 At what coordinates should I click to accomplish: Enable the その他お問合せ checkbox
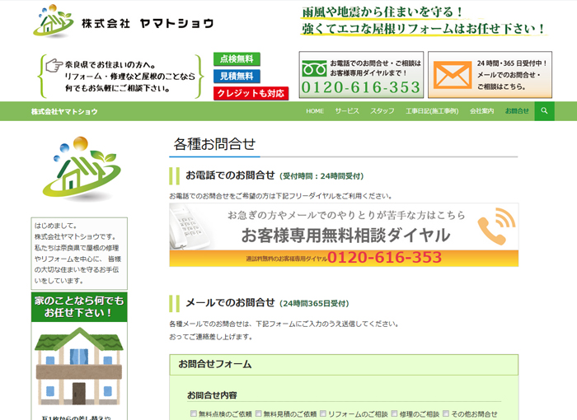446,414
